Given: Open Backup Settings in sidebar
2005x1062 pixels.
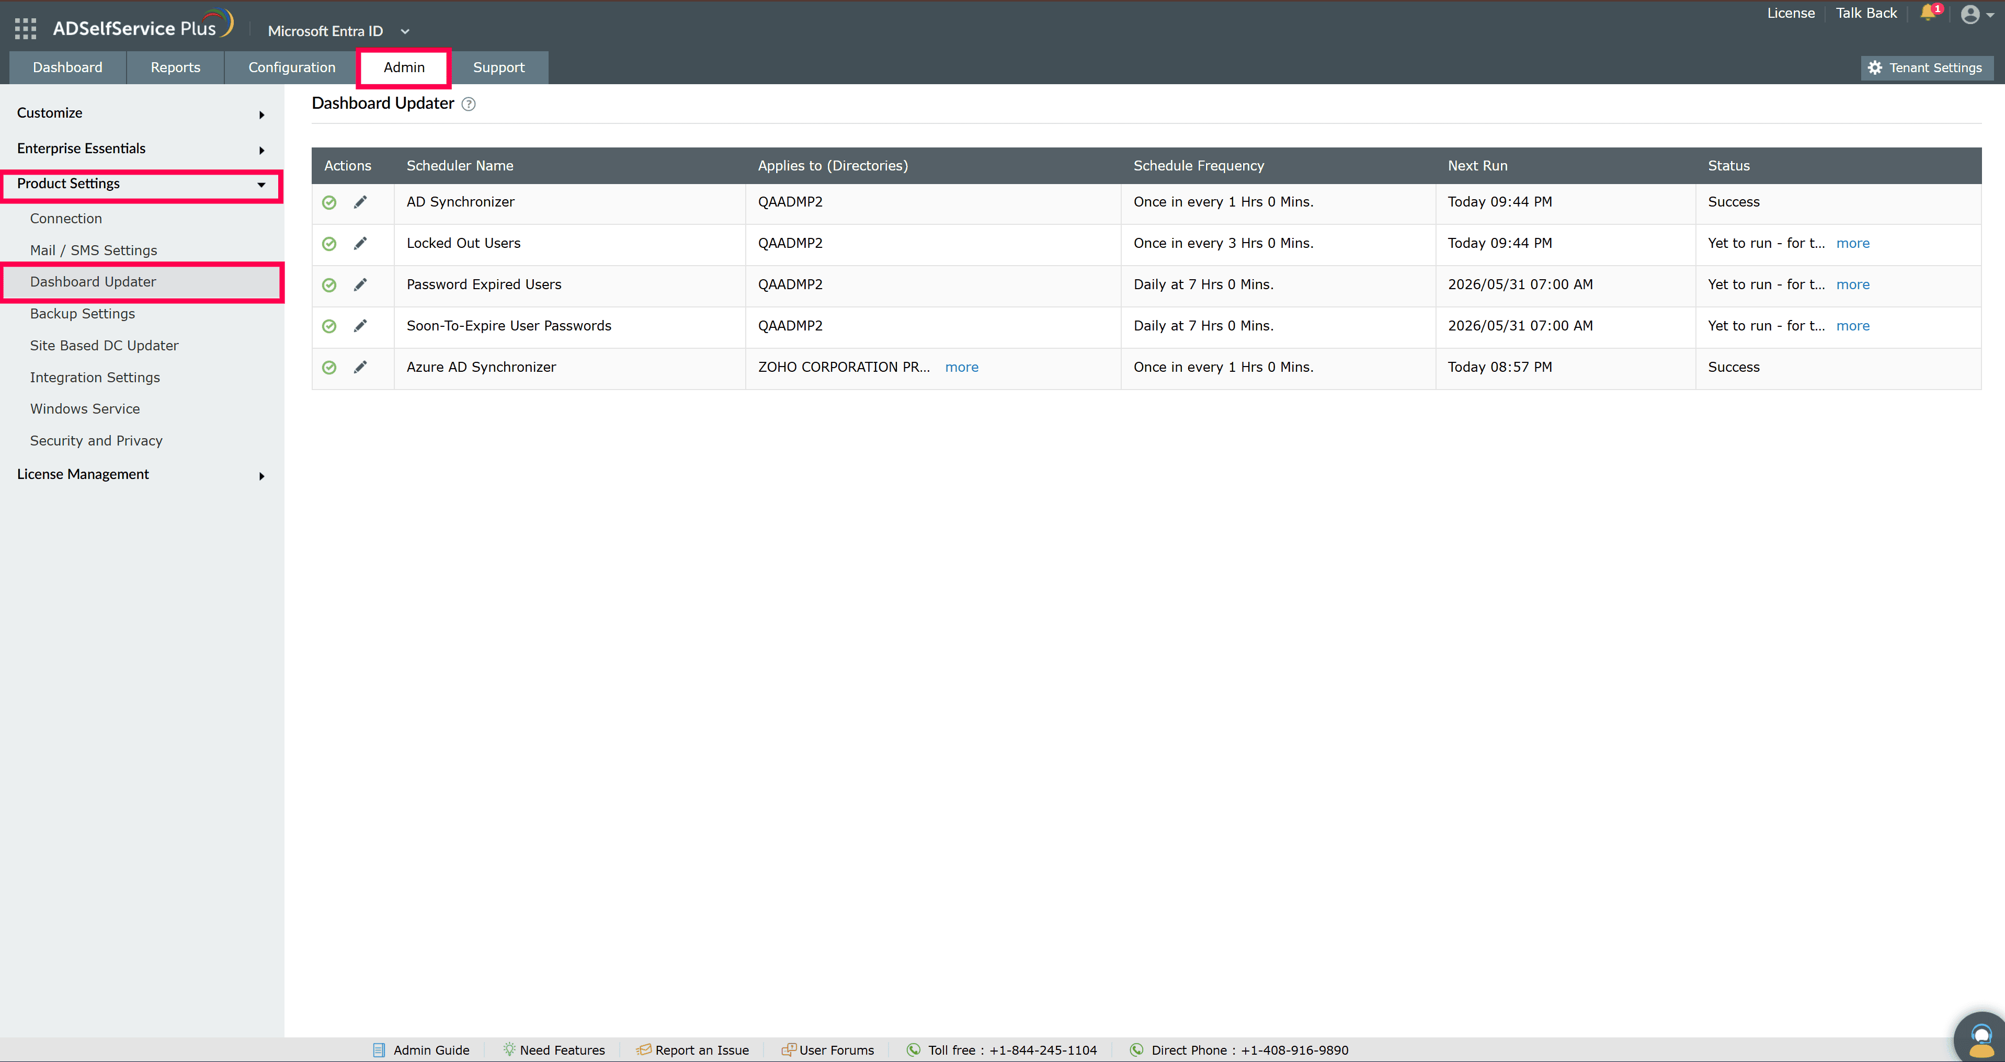Looking at the screenshot, I should click(x=83, y=314).
